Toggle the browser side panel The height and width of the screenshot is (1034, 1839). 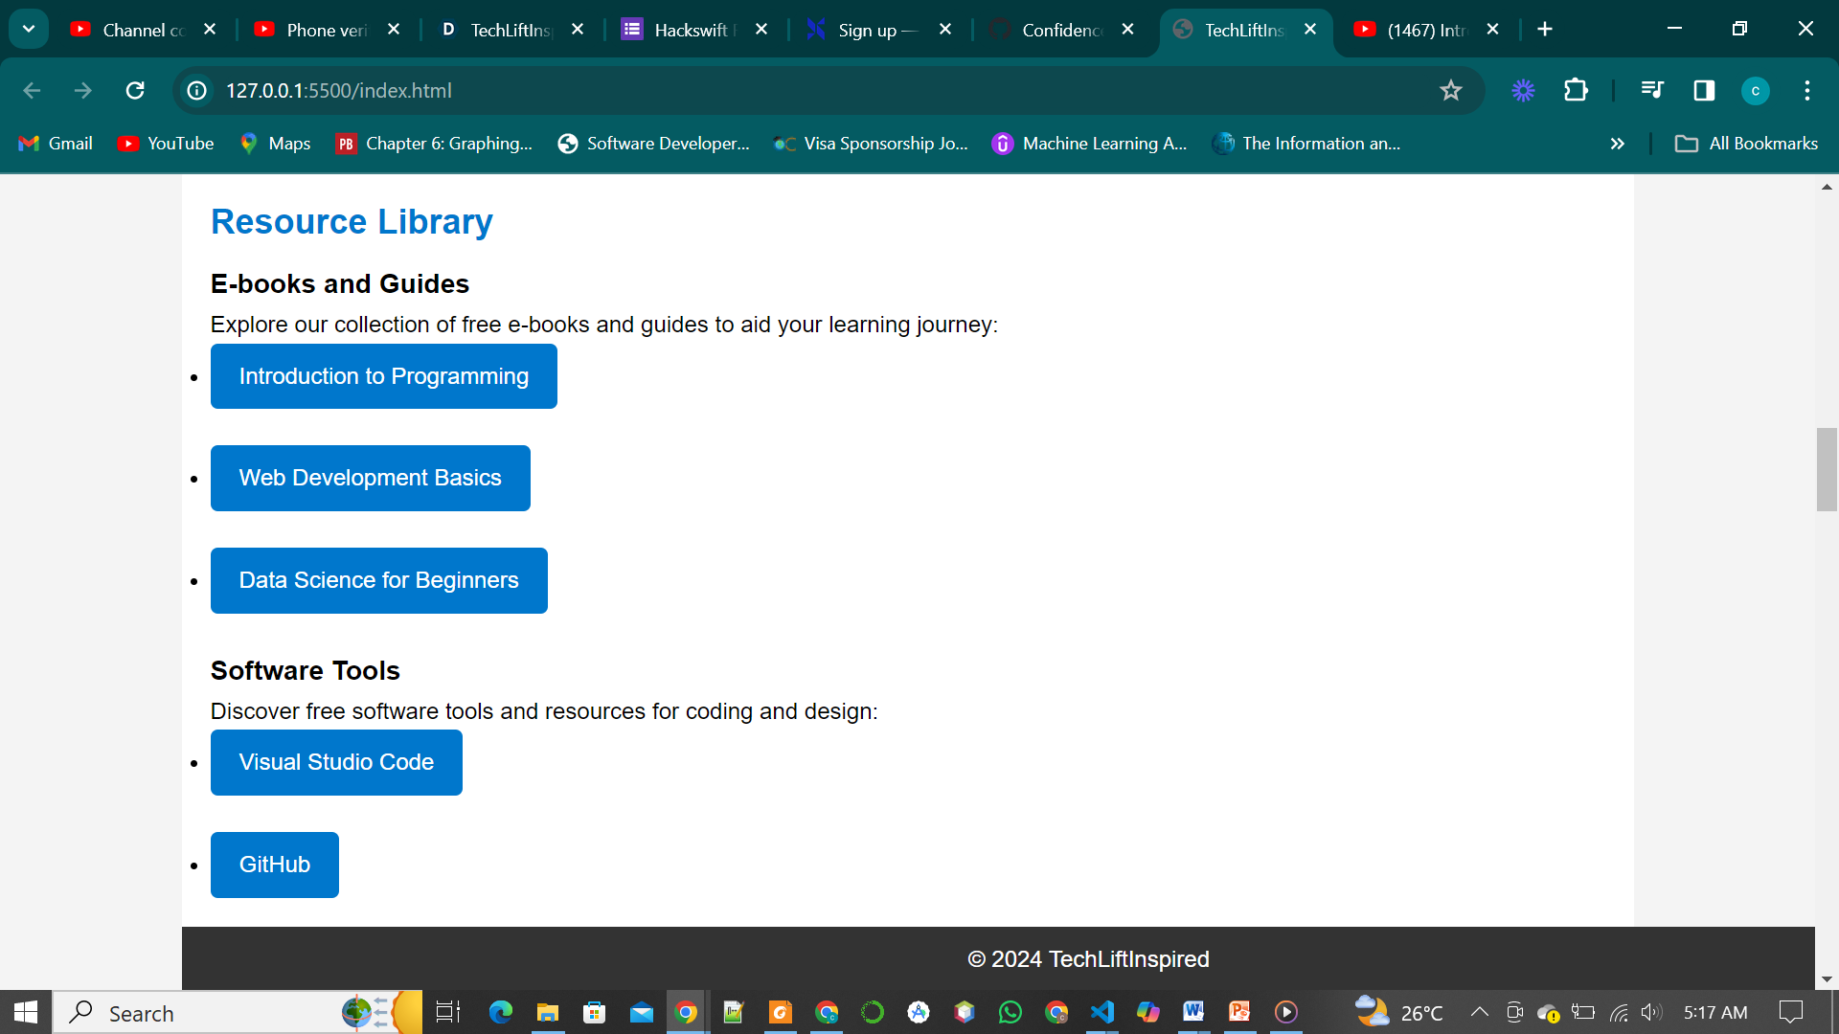[1704, 90]
